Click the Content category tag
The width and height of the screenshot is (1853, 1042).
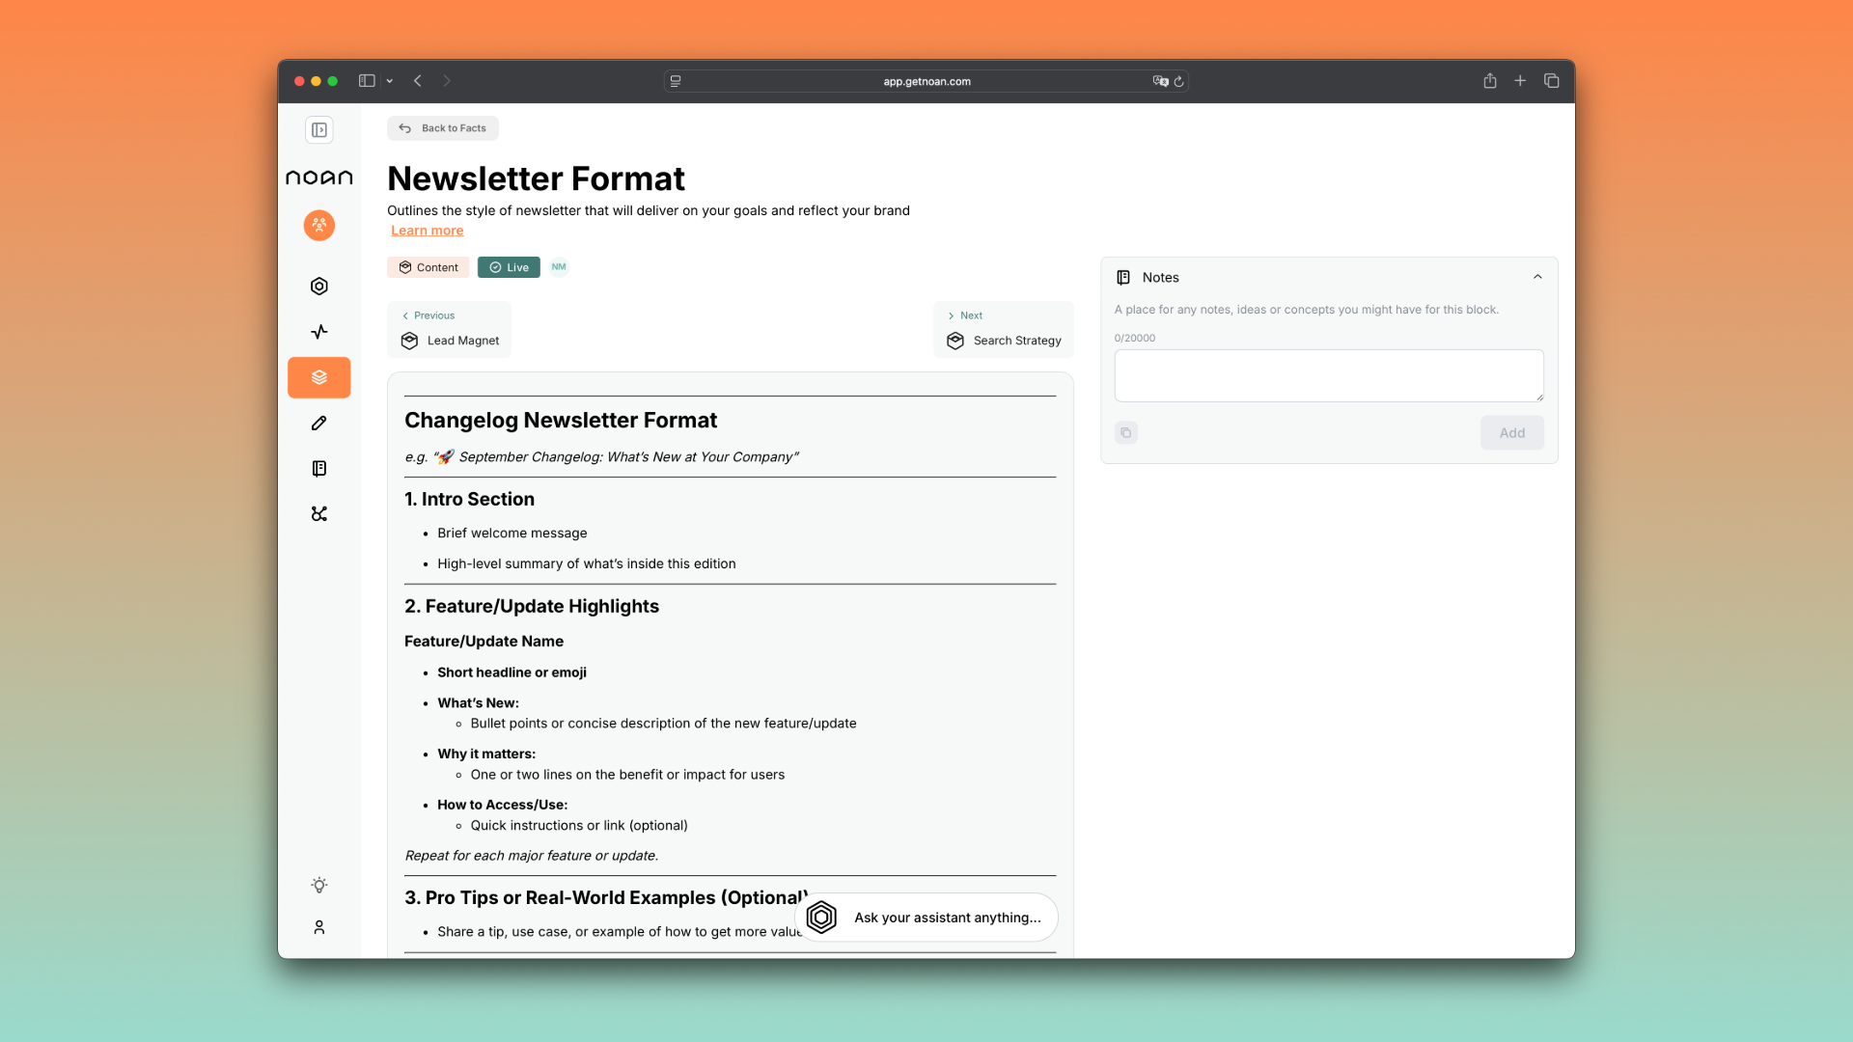point(429,267)
